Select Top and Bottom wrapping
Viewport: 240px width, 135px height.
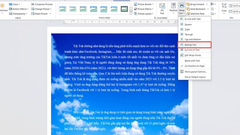pos(194,39)
